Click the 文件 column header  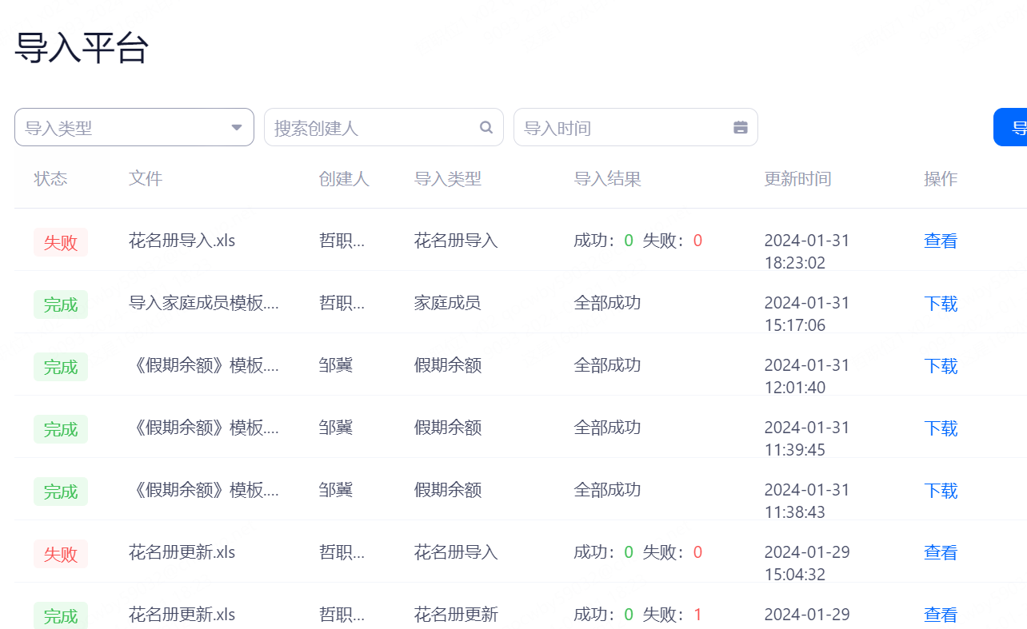pos(146,178)
